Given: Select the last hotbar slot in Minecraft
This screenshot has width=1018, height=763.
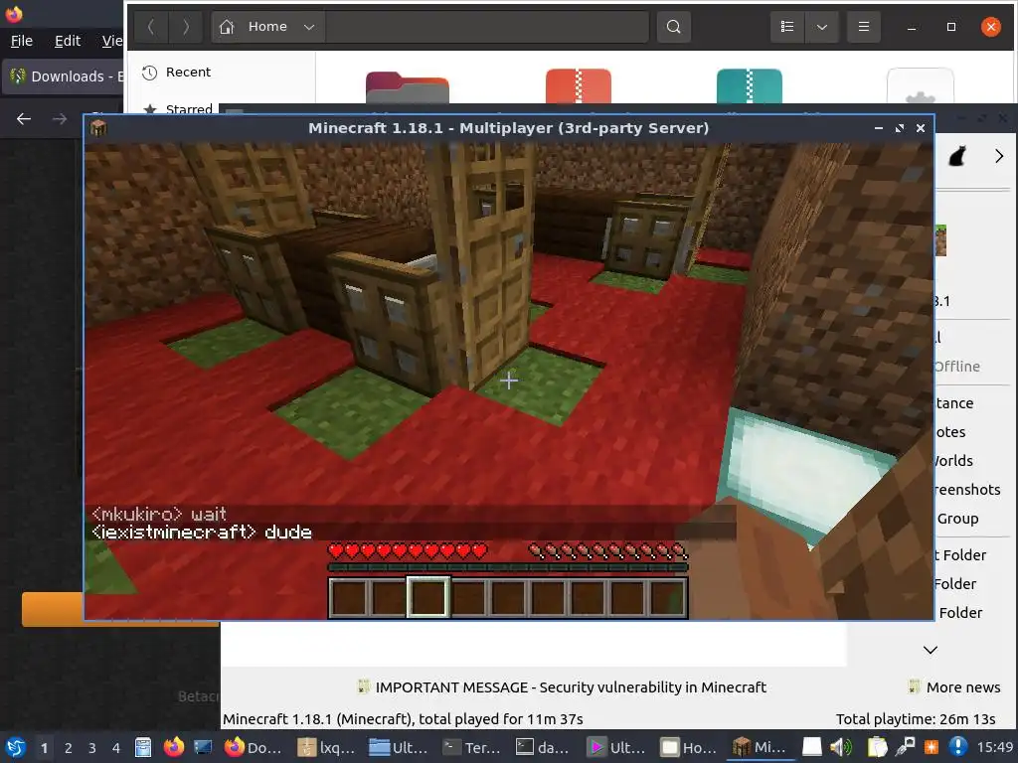Looking at the screenshot, I should pos(667,597).
